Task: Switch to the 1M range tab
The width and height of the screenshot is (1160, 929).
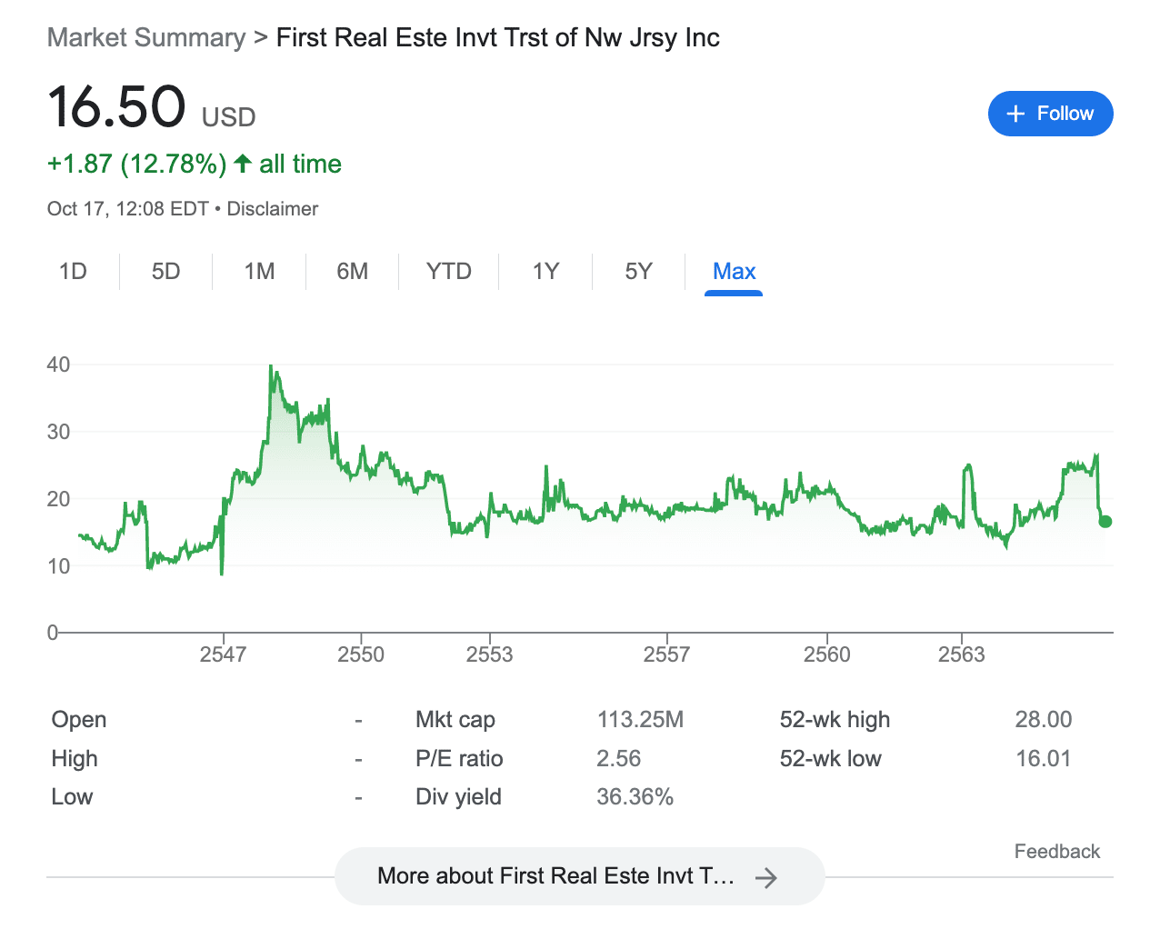Action: (x=259, y=272)
